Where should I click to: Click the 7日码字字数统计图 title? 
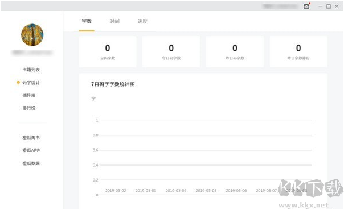tap(113, 85)
